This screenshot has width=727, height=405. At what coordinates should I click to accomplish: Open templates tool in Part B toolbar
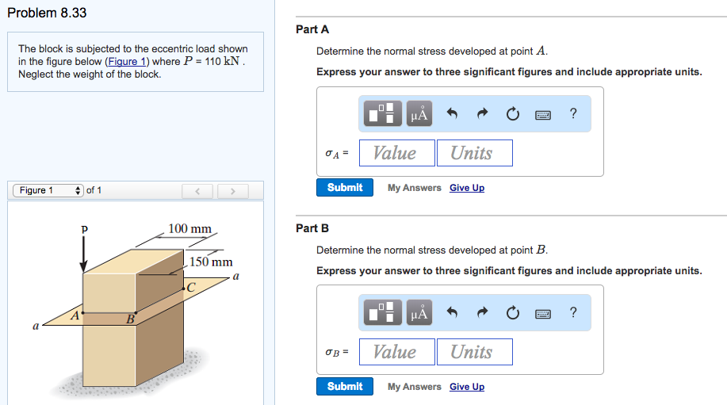382,312
